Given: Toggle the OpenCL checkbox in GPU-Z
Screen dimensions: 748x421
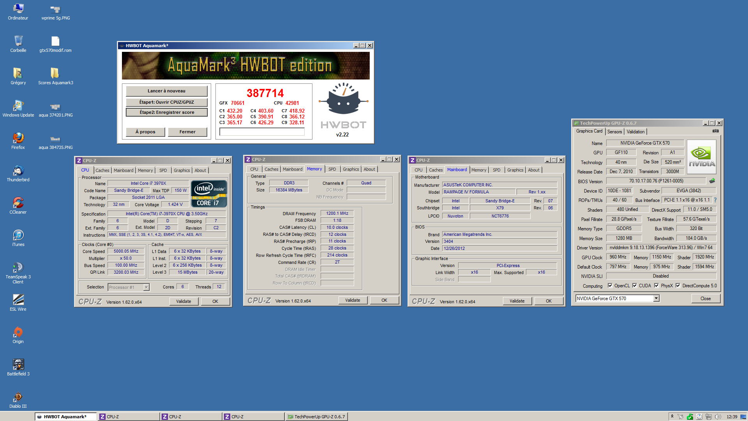Looking at the screenshot, I should [x=610, y=285].
